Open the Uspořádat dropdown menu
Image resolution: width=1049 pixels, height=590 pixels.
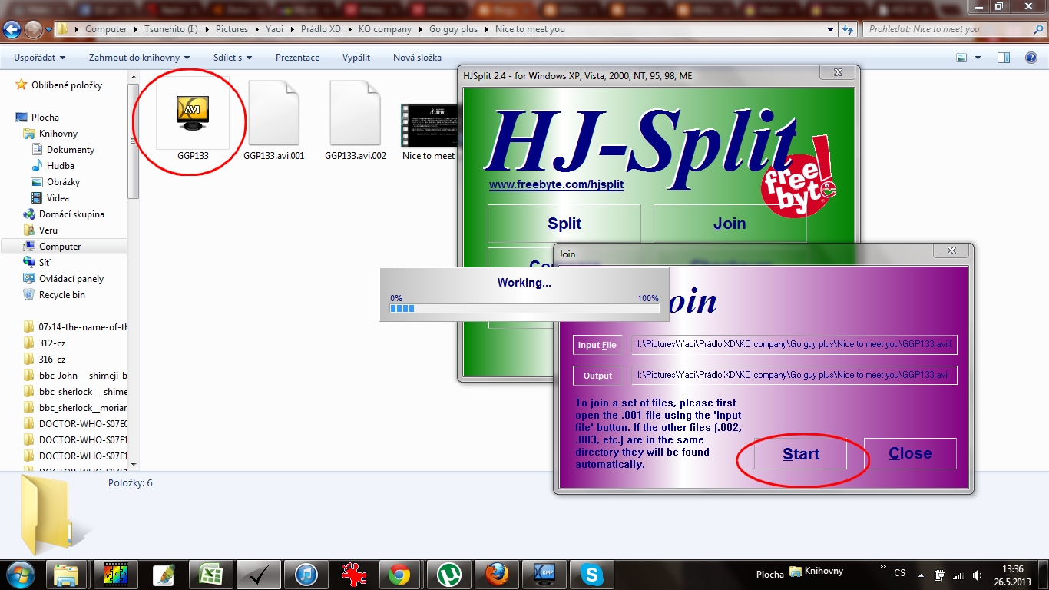coord(40,58)
